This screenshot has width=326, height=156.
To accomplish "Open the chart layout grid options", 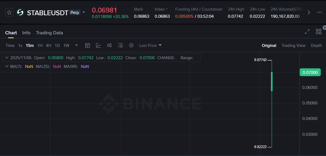I will point(319,32).
